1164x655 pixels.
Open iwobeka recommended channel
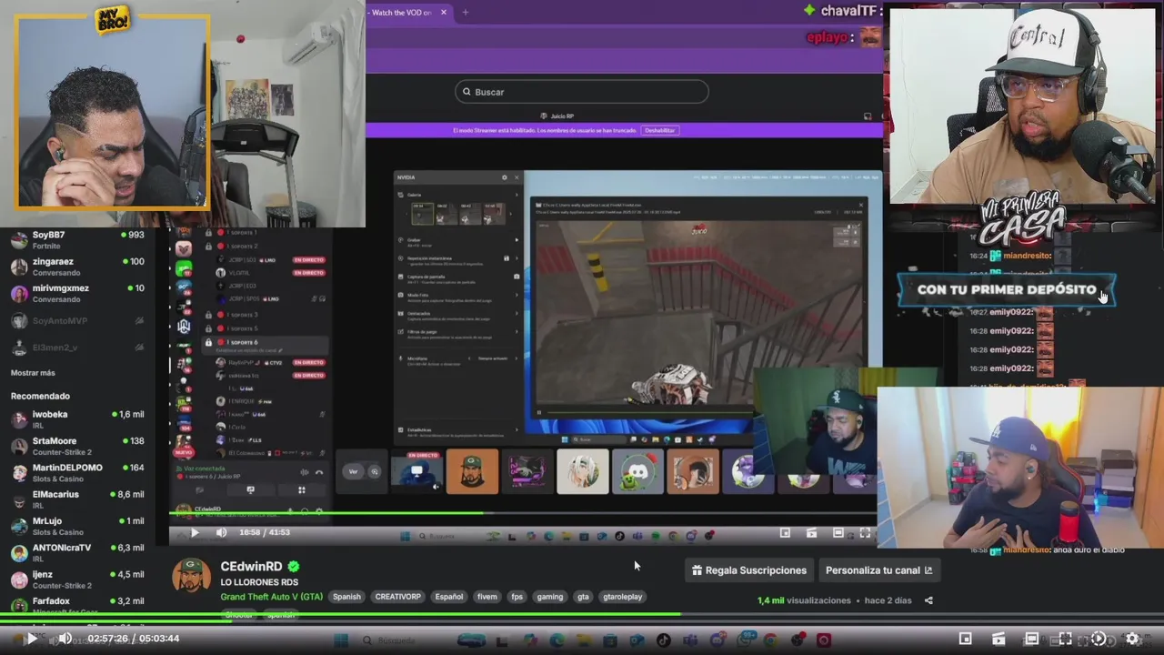(77, 419)
